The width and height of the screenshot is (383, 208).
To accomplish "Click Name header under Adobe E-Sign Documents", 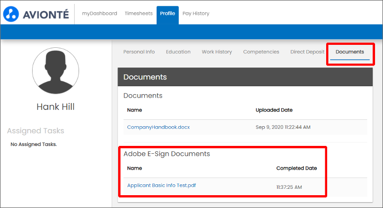I will pos(134,168).
